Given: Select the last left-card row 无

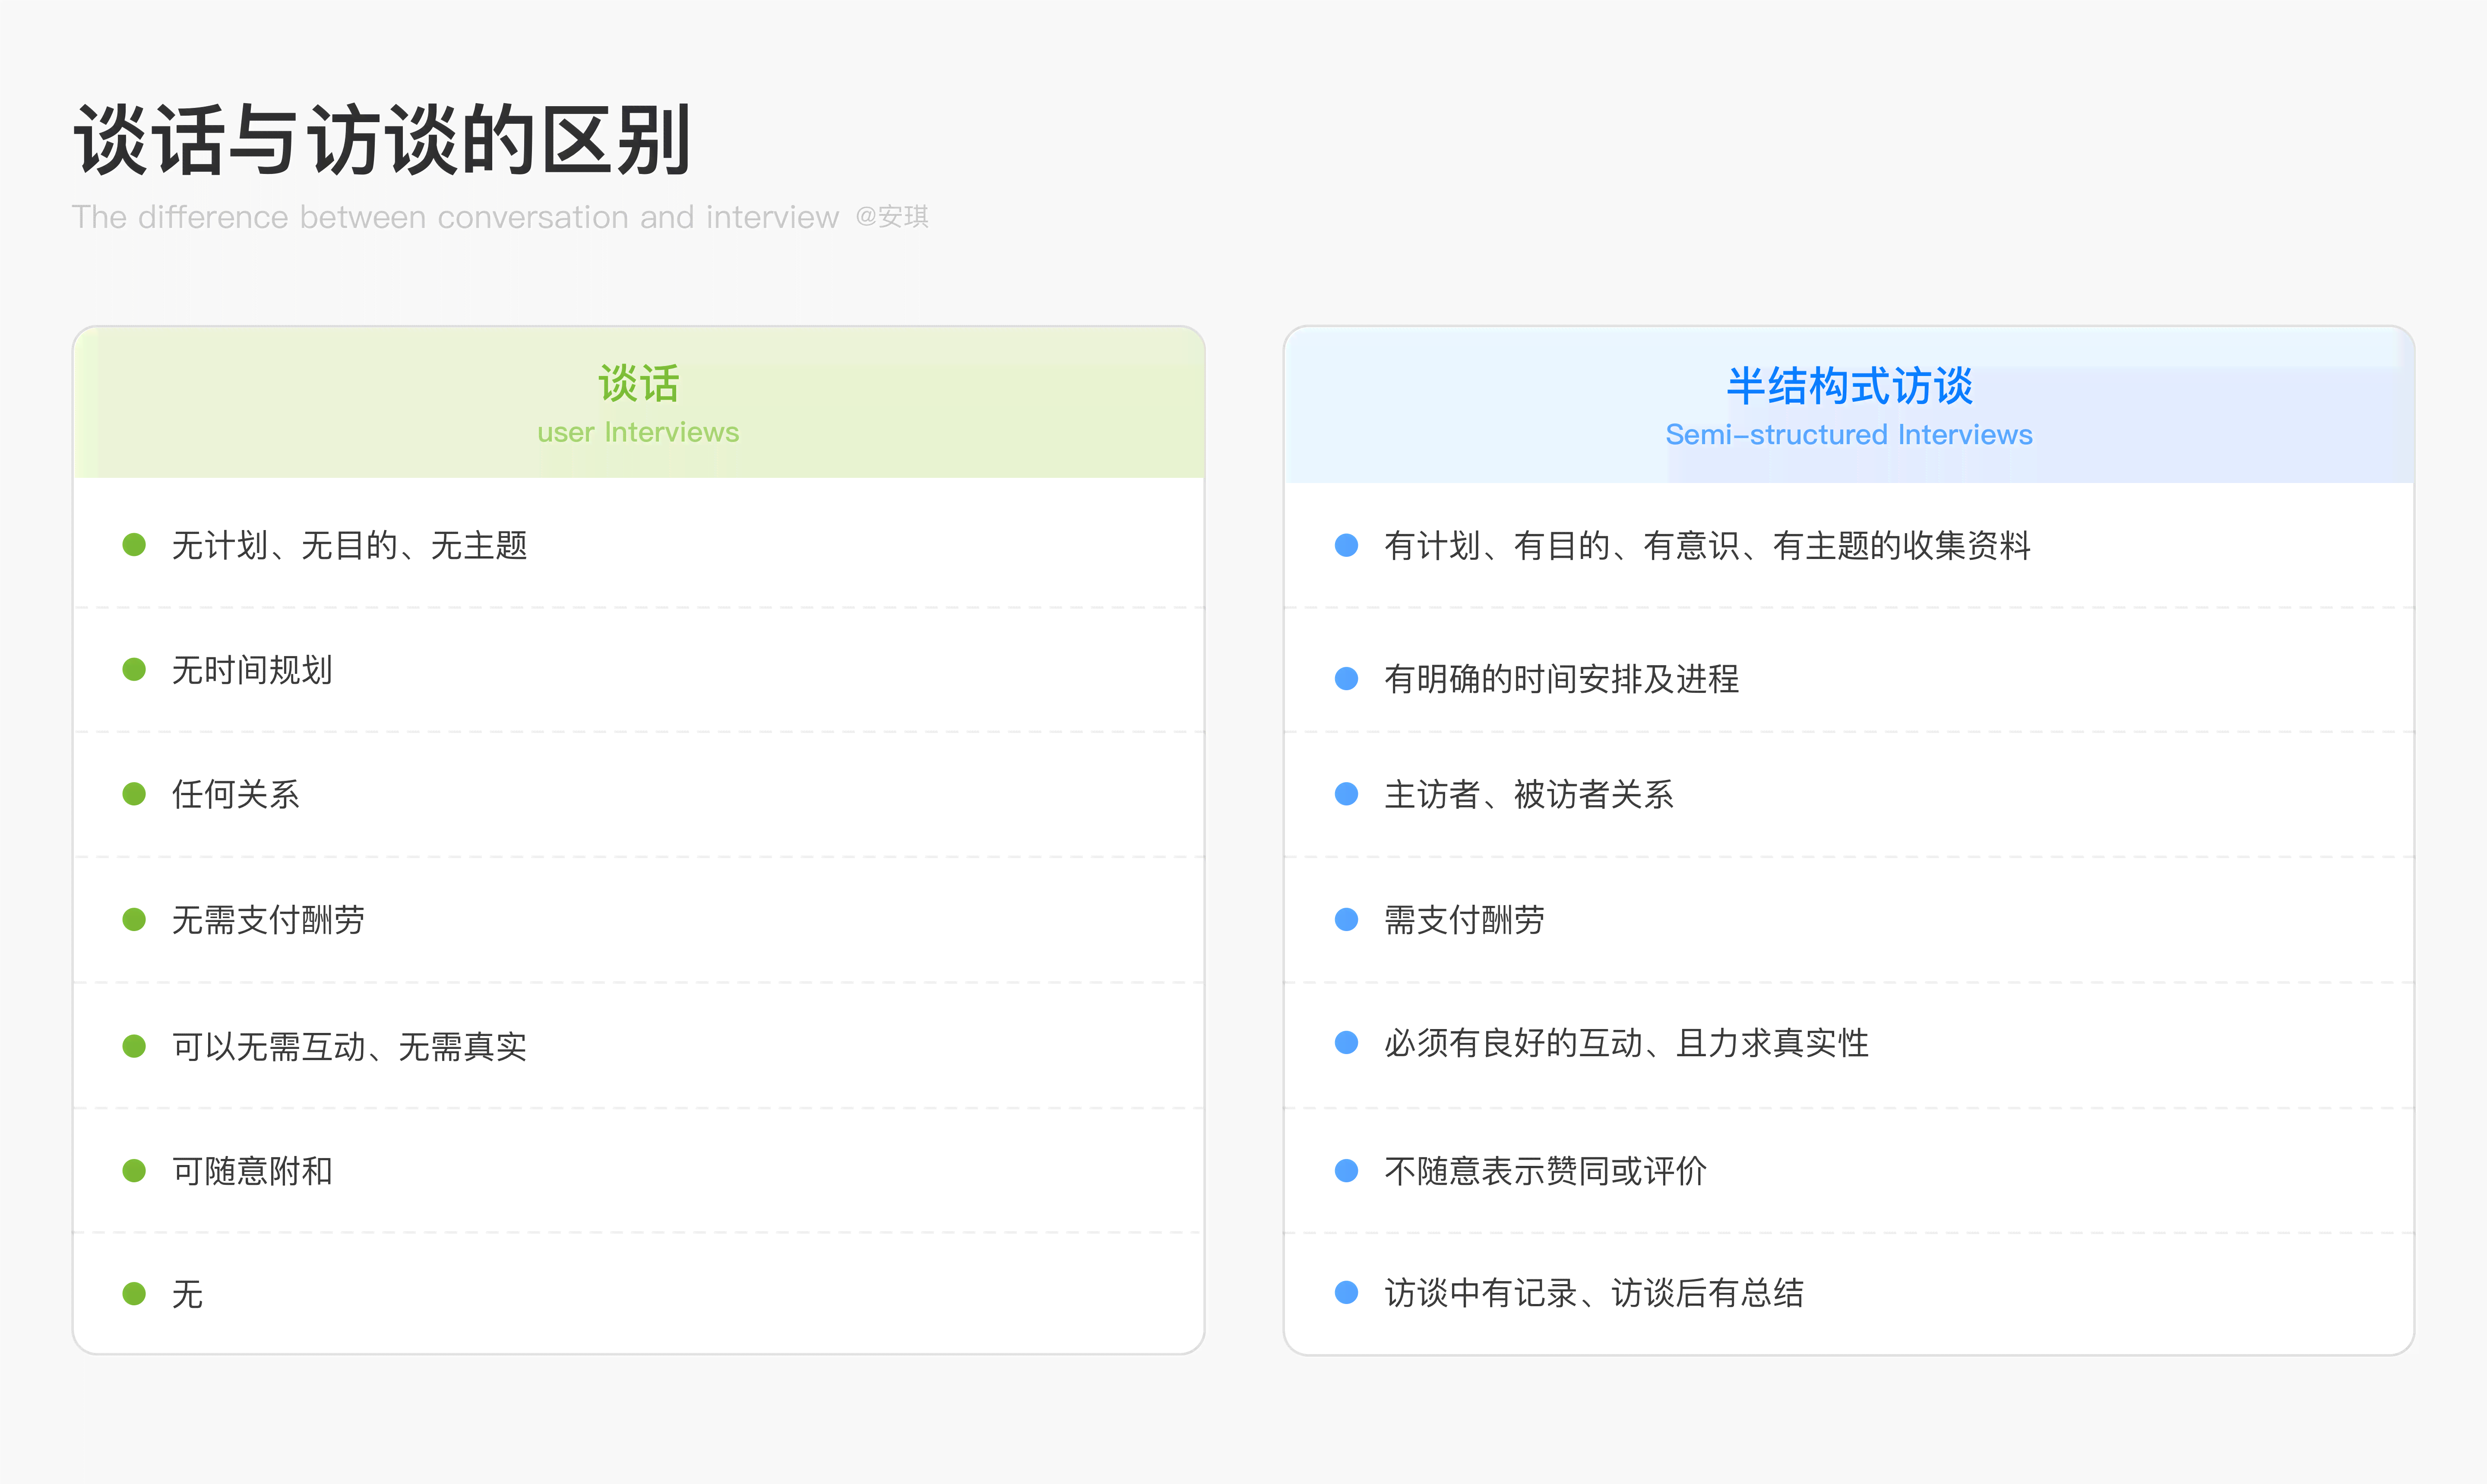Looking at the screenshot, I should [638, 1294].
